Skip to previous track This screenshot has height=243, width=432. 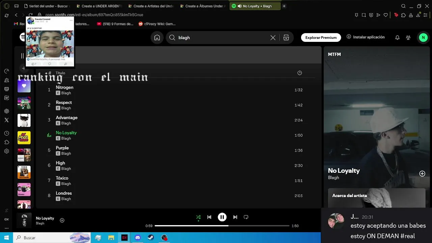209,217
